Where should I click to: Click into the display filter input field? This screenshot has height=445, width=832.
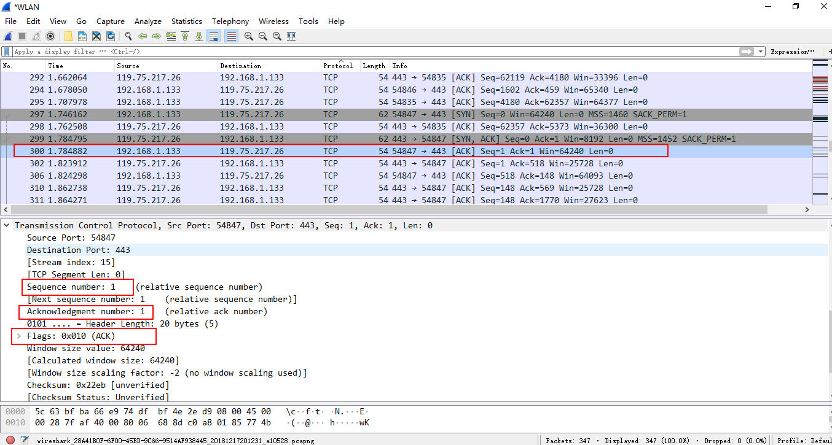click(375, 52)
